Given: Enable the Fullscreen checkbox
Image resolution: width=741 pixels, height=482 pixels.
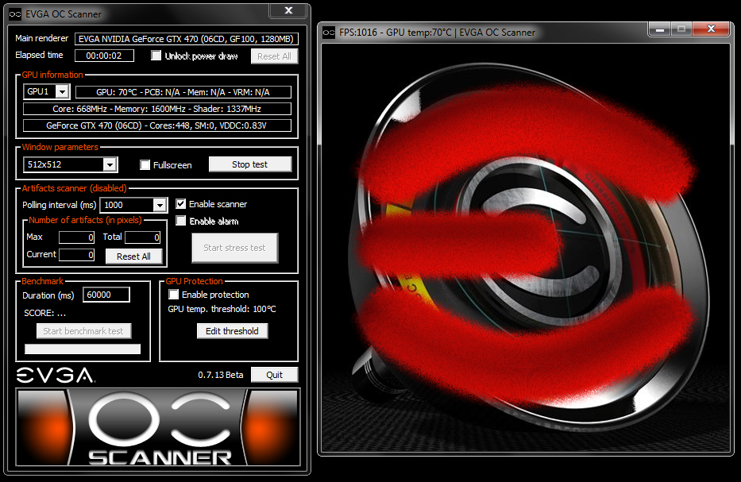Looking at the screenshot, I should tap(145, 164).
